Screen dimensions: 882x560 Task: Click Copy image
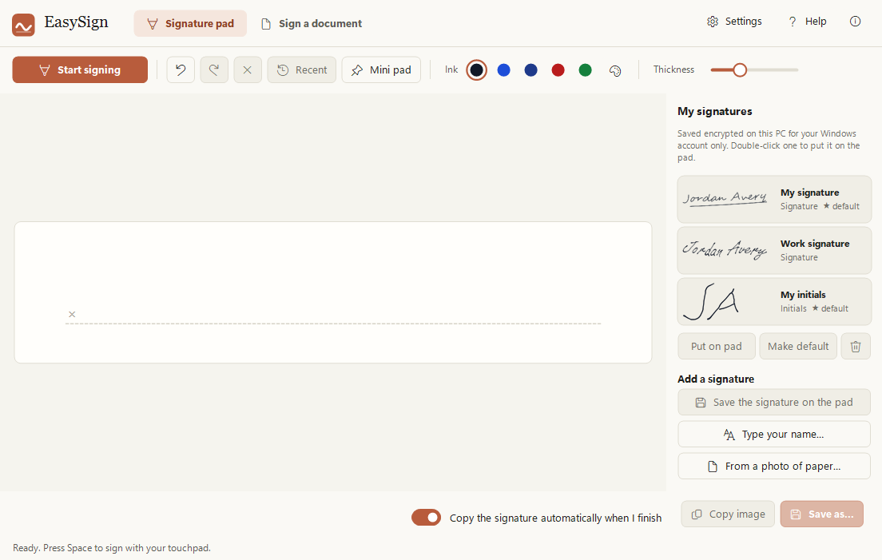[x=728, y=514]
